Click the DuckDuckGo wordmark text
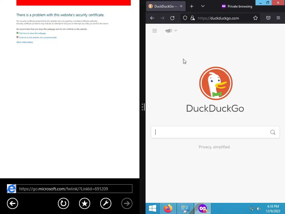Viewport: 285px width, 214px height. pyautogui.click(x=215, y=108)
